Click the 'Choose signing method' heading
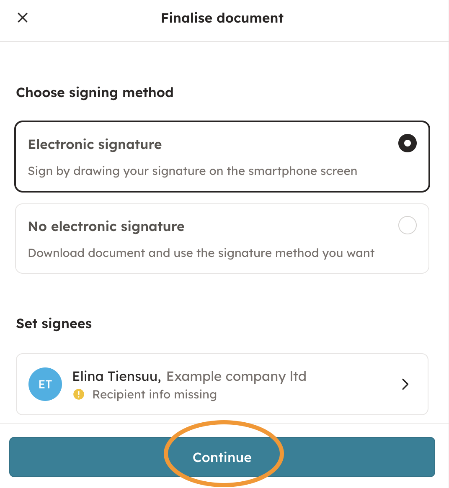 [95, 92]
